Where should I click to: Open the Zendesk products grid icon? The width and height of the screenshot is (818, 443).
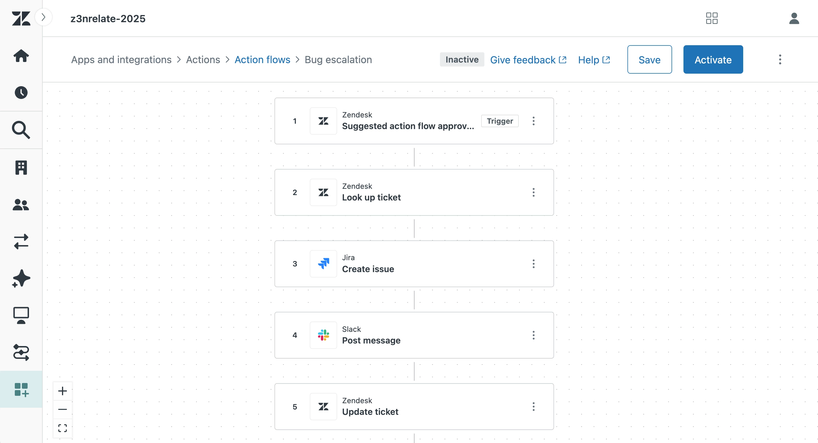pyautogui.click(x=712, y=18)
